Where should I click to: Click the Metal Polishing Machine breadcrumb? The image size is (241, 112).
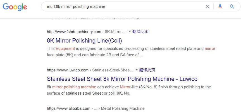pyautogui.click(x=123, y=108)
